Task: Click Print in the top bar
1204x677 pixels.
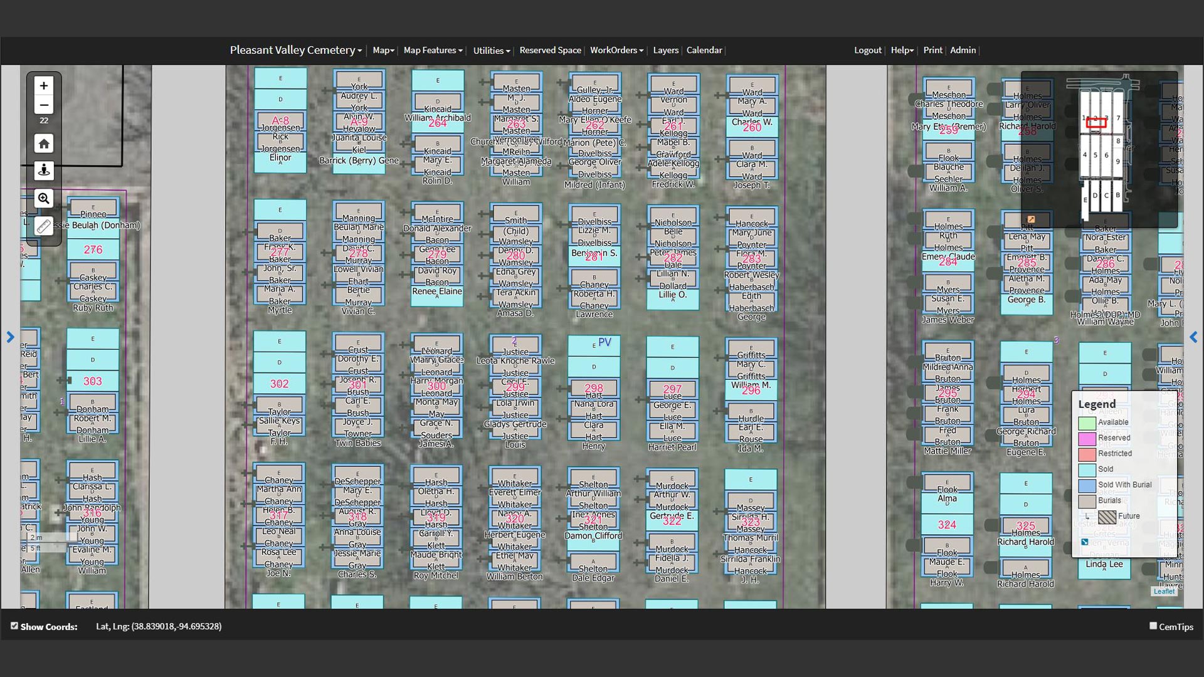Action: (x=932, y=50)
